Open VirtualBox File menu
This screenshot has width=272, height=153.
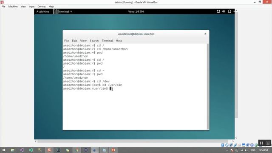pyautogui.click(x=3, y=6)
